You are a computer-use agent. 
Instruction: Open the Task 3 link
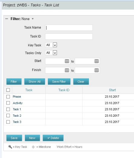point(17,122)
